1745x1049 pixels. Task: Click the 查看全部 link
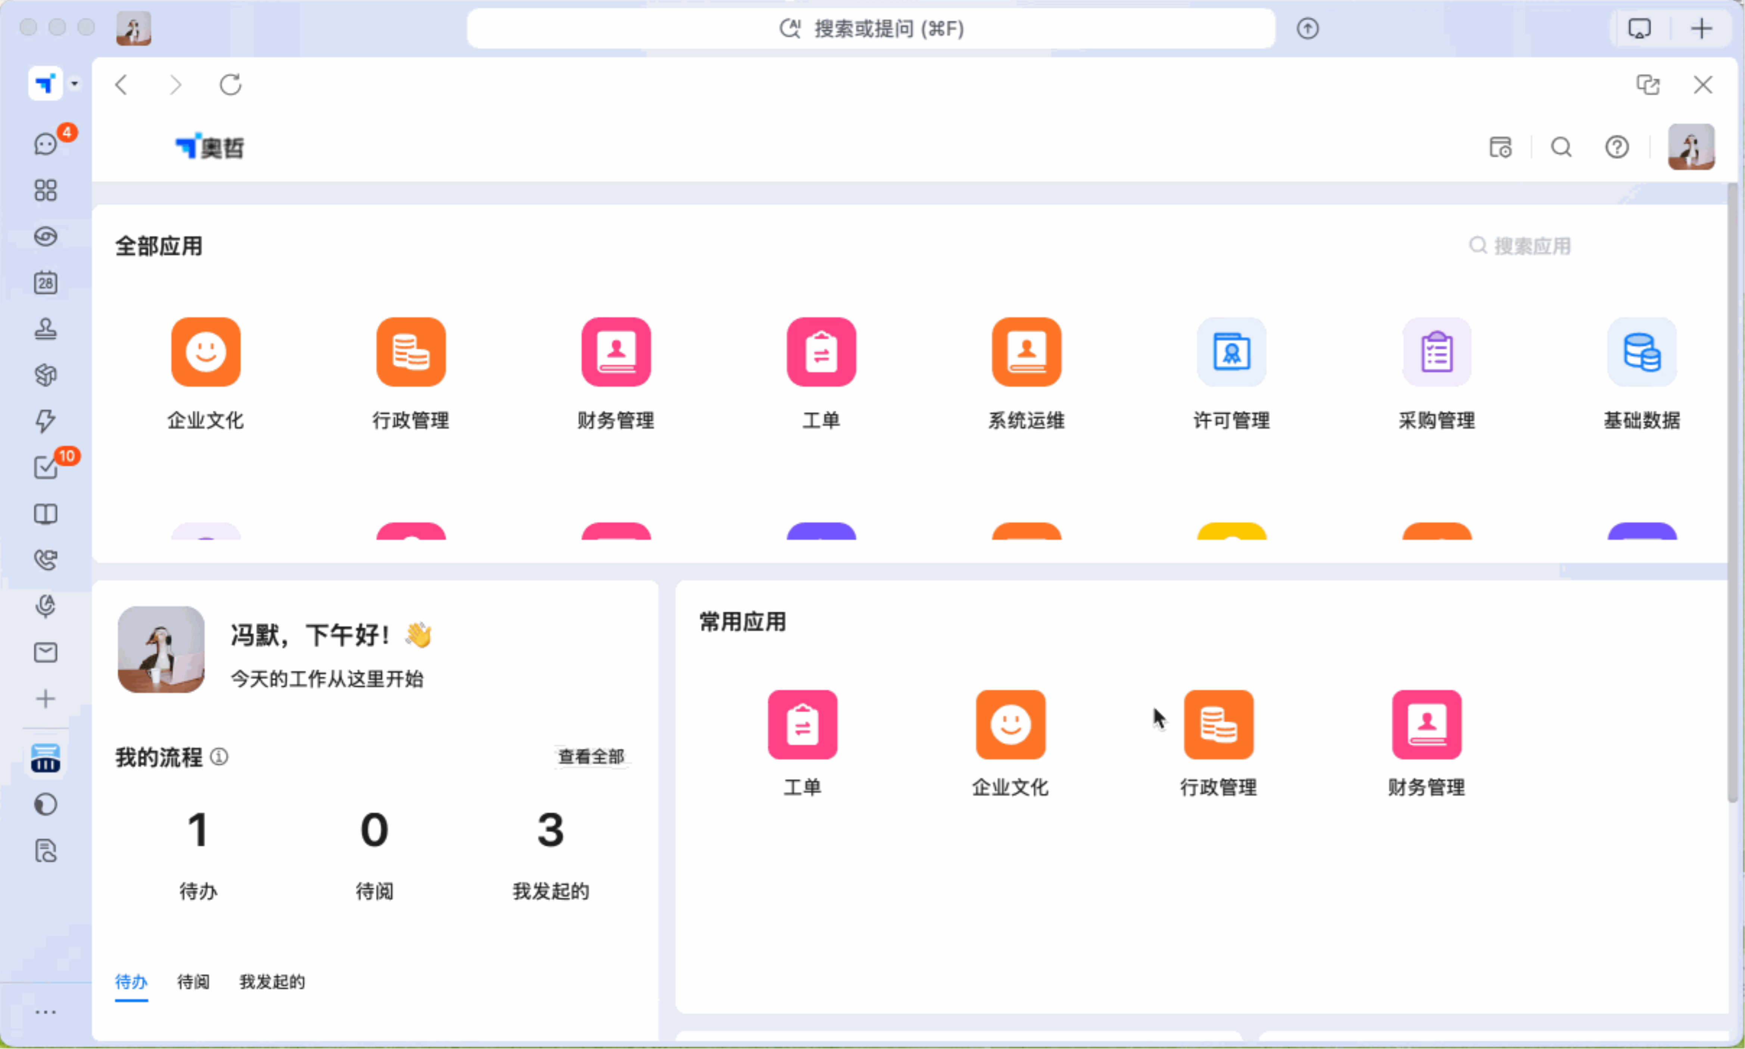tap(591, 756)
